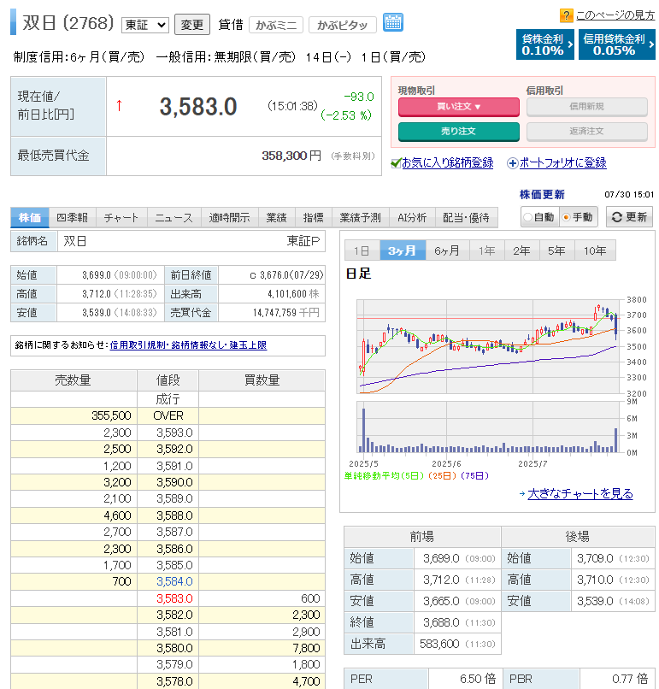Click red bid price 3,583.0
Screen dimensions: 659x689
(x=174, y=598)
